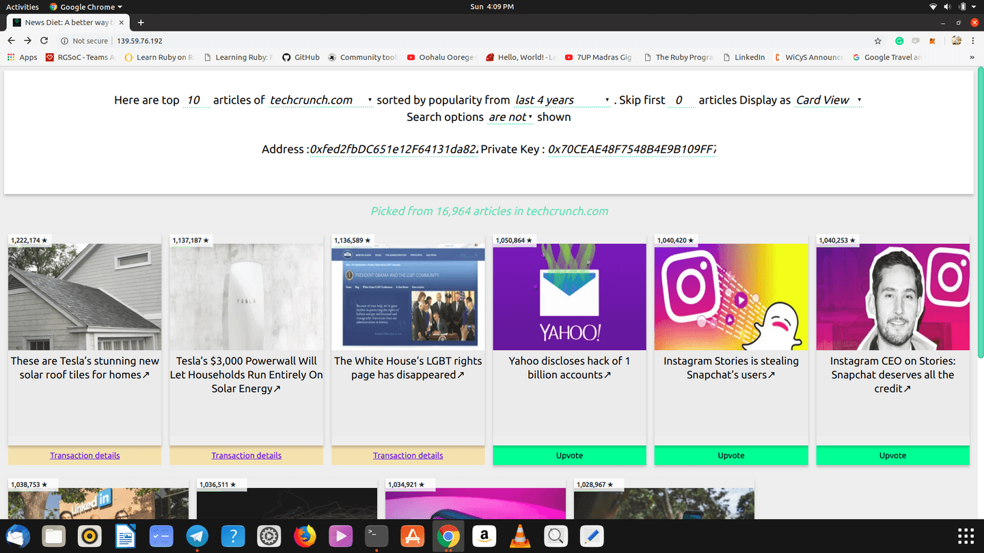Show hidden bookmarks with the chevron
984x553 pixels.
click(x=972, y=57)
